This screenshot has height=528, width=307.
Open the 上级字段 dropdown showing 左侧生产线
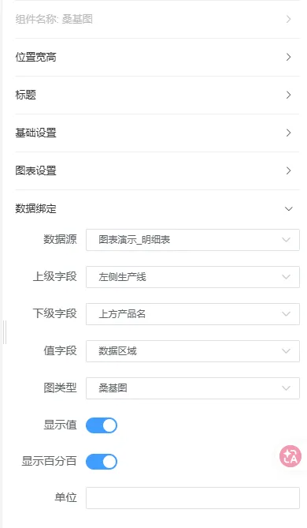click(x=193, y=277)
